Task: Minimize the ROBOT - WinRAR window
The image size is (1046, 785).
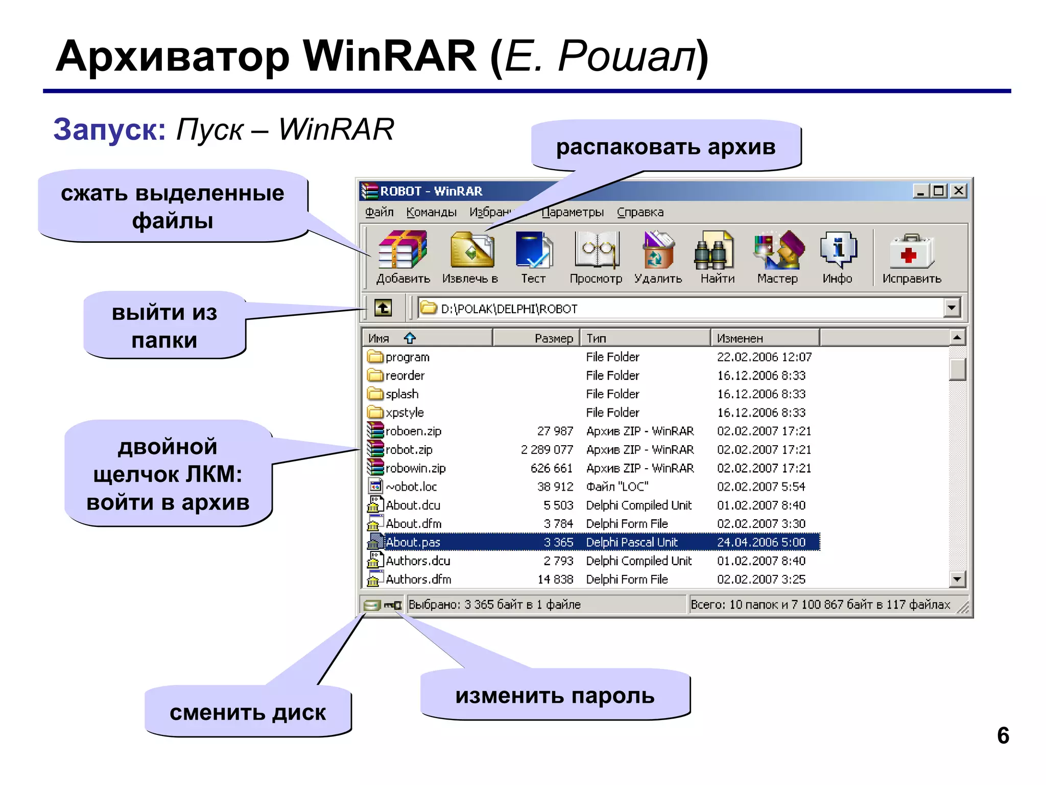Action: click(921, 191)
